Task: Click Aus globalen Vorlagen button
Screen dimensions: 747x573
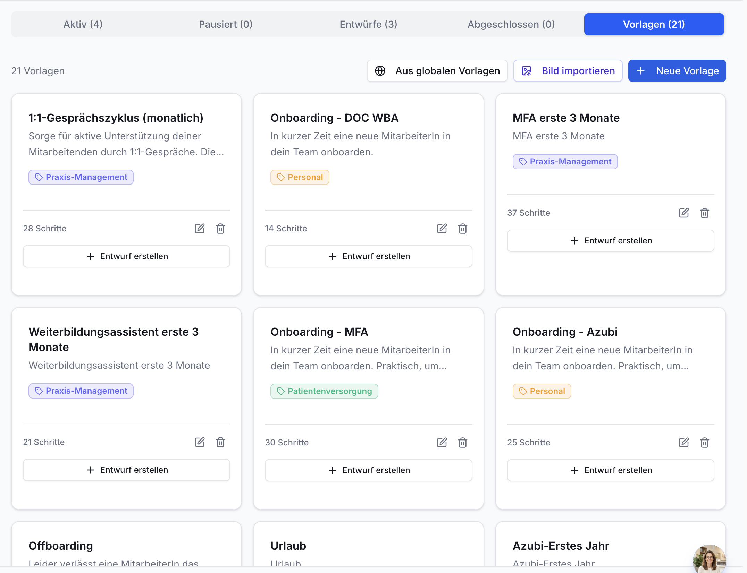Action: [x=437, y=71]
